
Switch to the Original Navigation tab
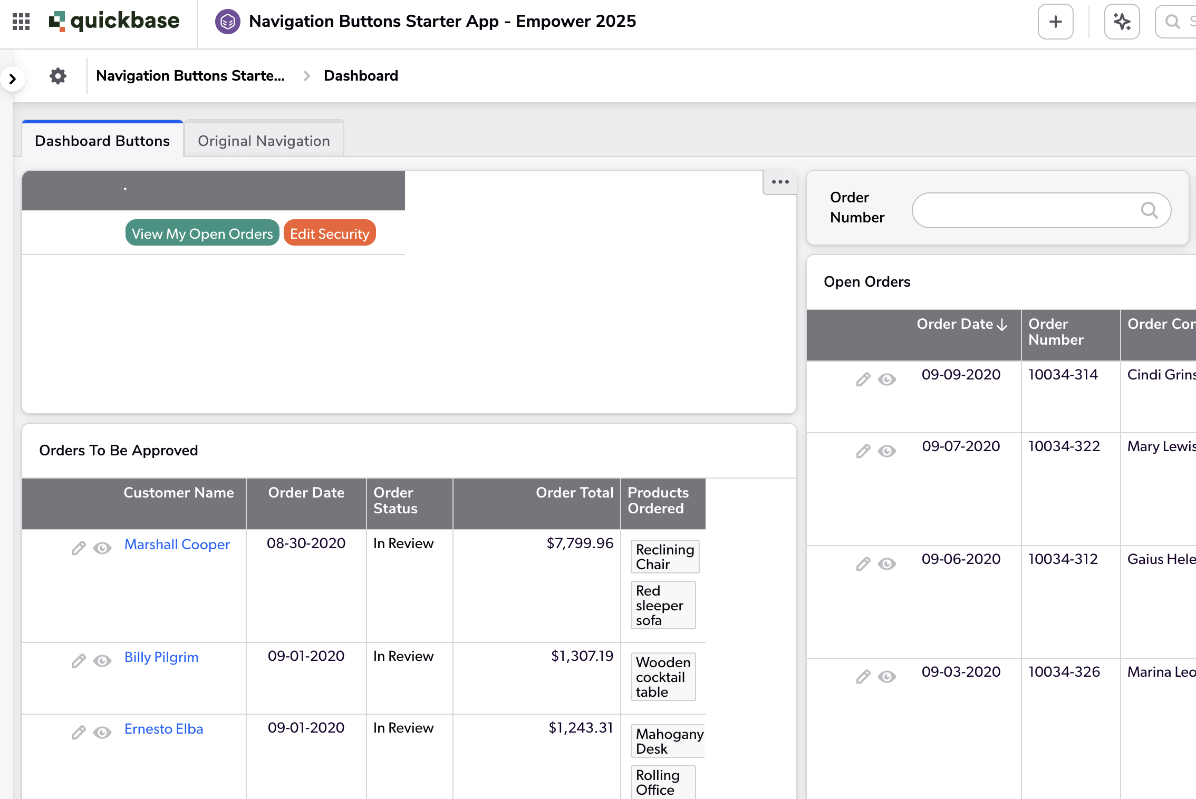tap(263, 140)
